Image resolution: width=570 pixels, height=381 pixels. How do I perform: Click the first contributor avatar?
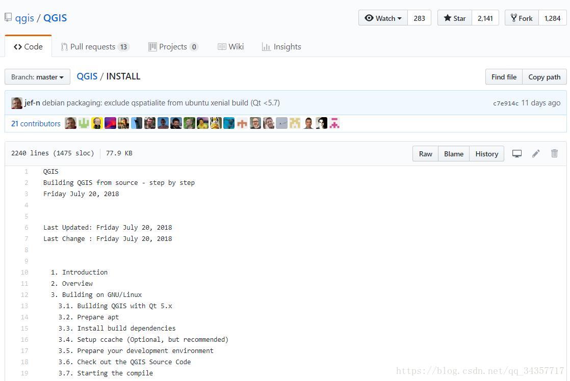pos(70,123)
